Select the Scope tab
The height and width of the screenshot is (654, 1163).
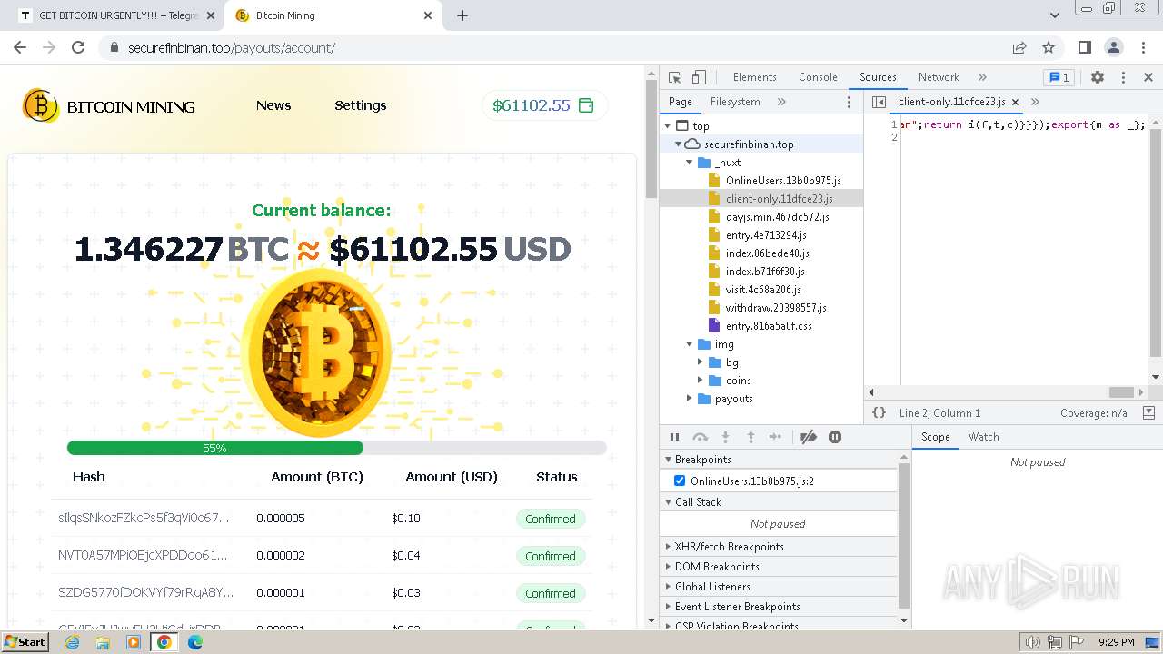(936, 437)
